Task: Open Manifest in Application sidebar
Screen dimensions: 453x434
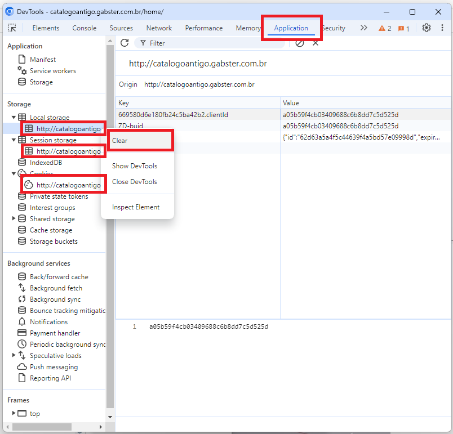Action: pos(43,60)
